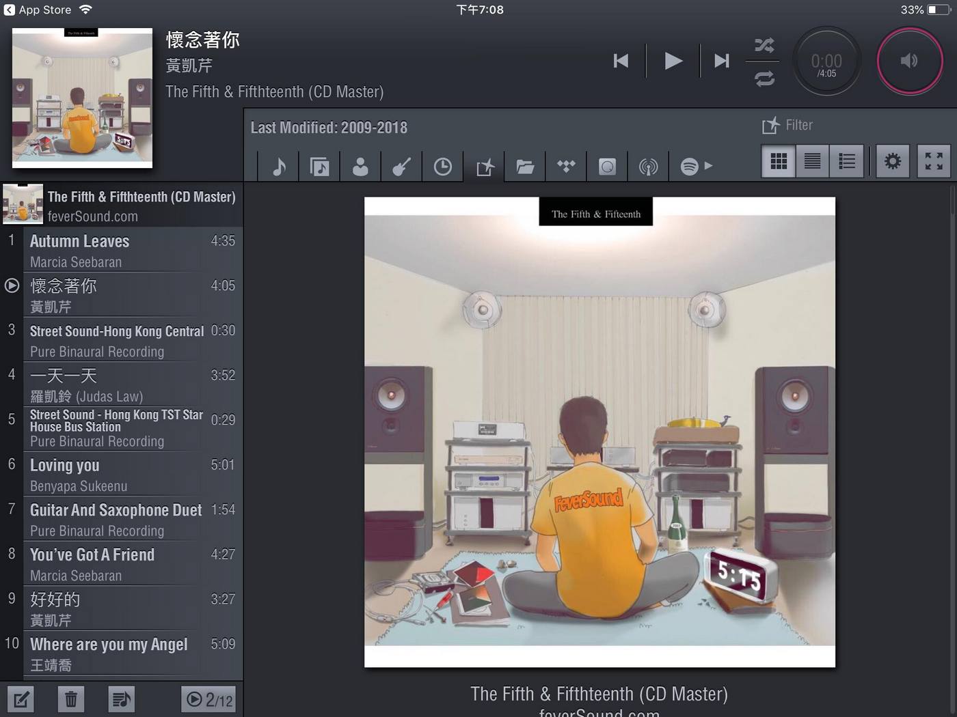Browse by Genres guitar icon
The width and height of the screenshot is (957, 717).
[x=401, y=166]
